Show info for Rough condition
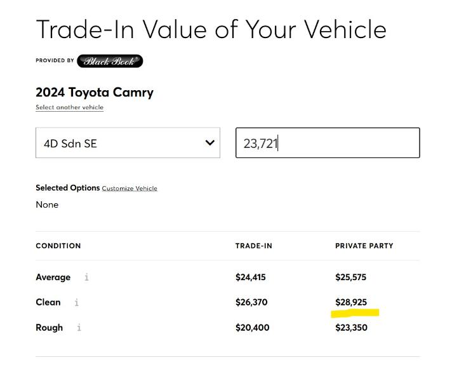The height and width of the screenshot is (381, 452). [79, 328]
